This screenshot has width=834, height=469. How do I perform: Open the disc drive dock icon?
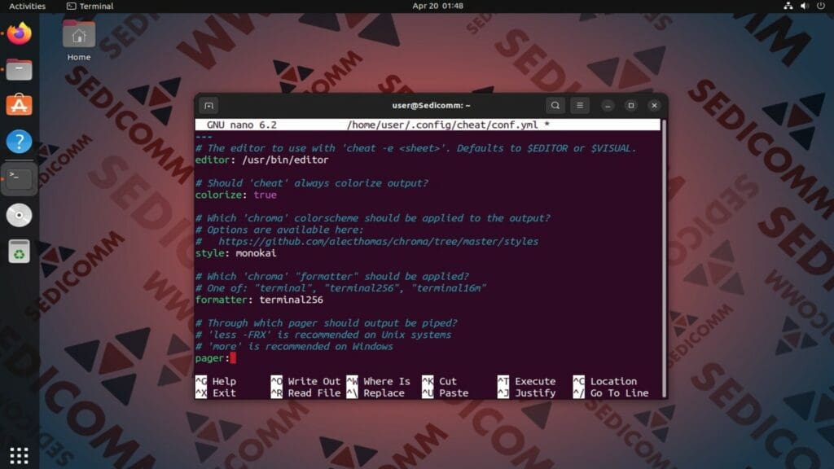[20, 215]
